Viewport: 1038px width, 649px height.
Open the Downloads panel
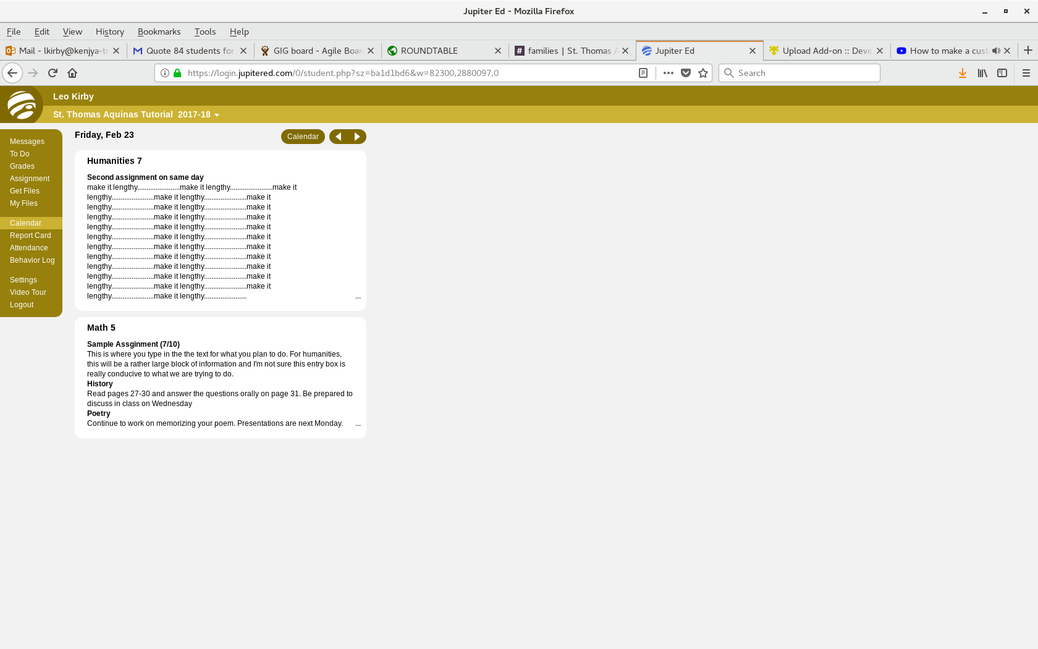pyautogui.click(x=963, y=73)
